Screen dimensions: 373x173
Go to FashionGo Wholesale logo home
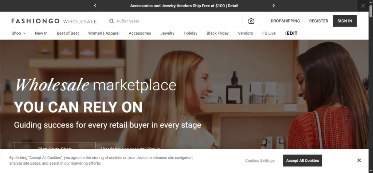click(54, 21)
